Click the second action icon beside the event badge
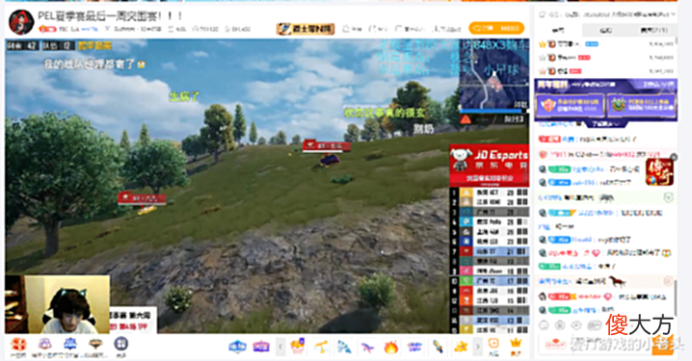This screenshot has width=692, height=361. 378,29
